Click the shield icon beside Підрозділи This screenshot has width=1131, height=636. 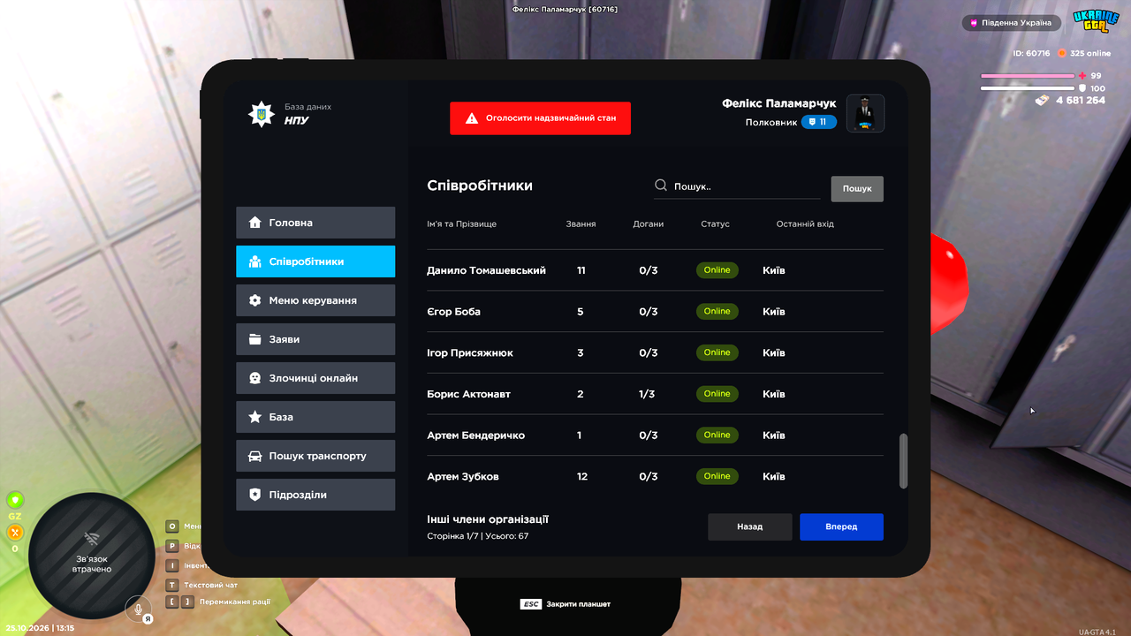pyautogui.click(x=254, y=495)
